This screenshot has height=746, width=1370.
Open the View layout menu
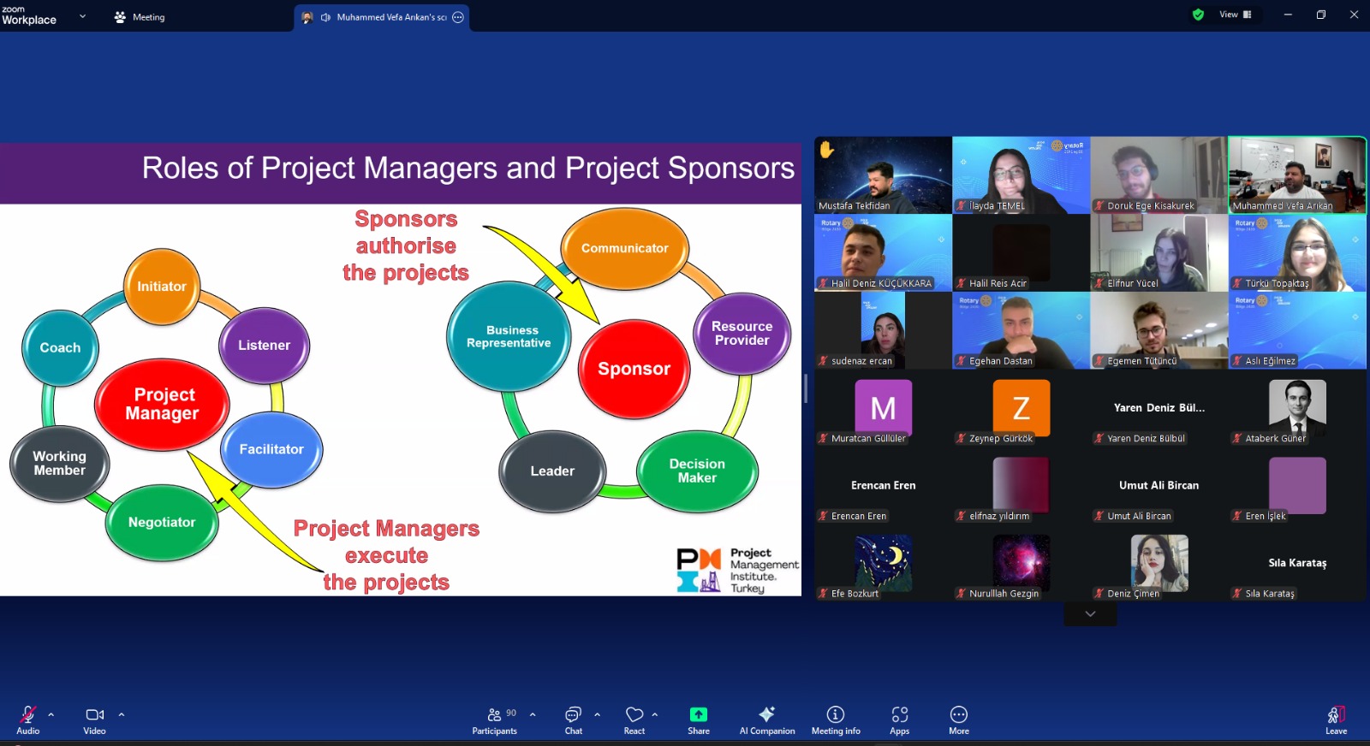1235,15
